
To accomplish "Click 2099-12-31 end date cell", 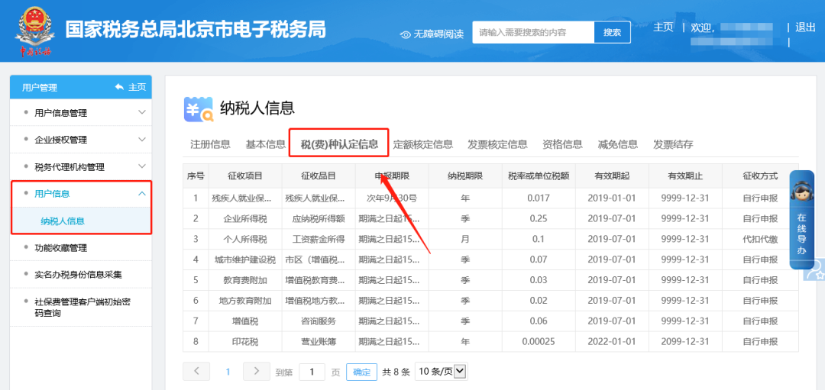I will 685,342.
